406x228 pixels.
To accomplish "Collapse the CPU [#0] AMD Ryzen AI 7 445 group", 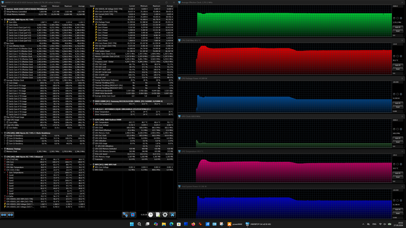I will click(2, 19).
